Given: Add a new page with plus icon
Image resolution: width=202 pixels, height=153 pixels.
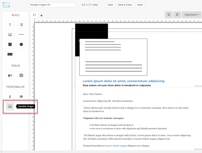Looking at the screenshot, I should click(41, 16).
